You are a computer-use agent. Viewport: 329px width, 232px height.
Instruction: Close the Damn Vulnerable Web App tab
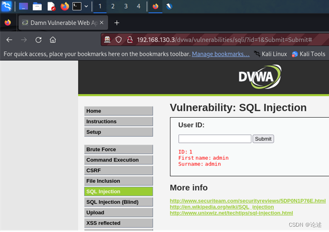point(102,22)
